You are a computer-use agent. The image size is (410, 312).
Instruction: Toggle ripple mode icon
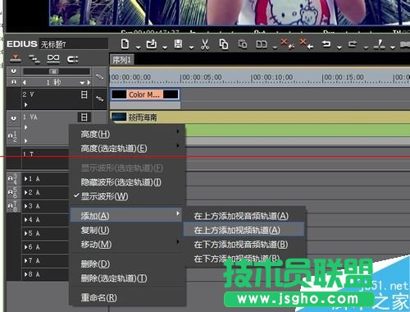pos(53,58)
